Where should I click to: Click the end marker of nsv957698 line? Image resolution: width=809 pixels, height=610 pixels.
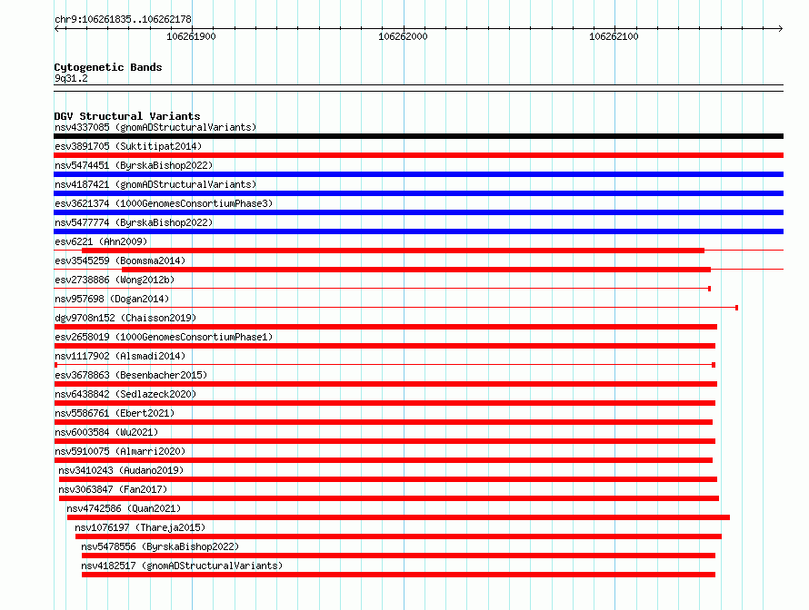point(737,308)
